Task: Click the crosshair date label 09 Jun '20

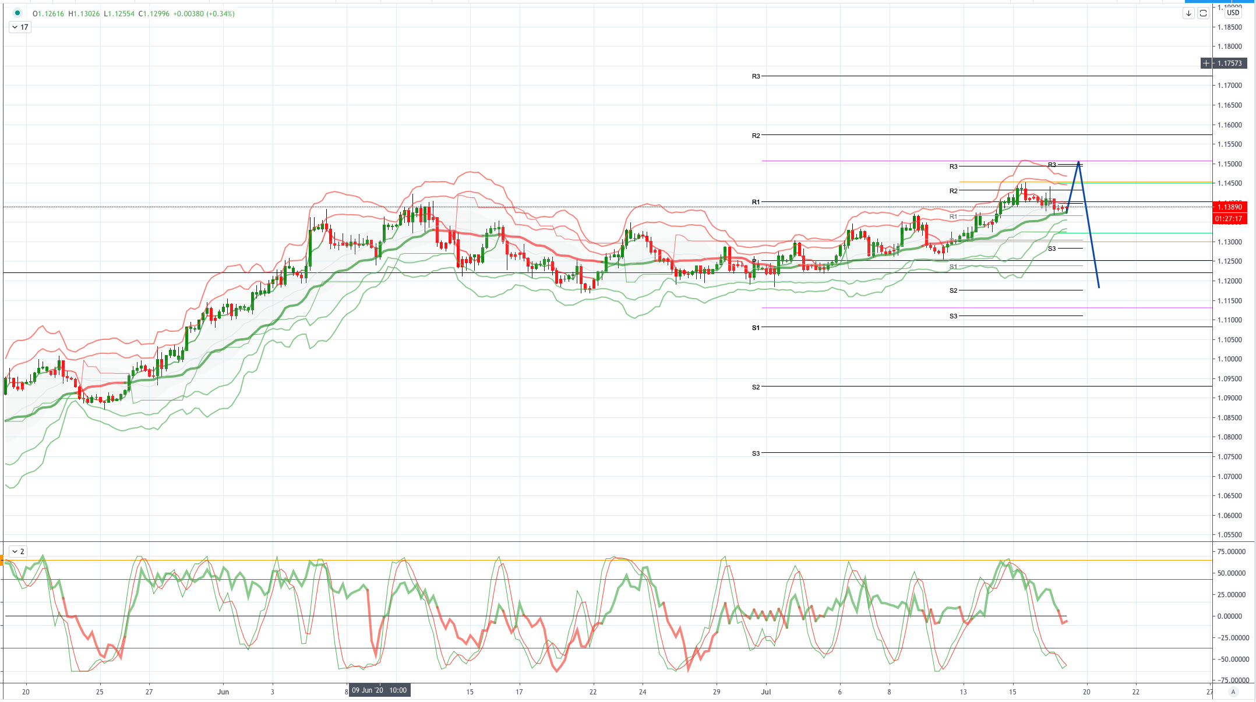Action: tap(380, 690)
